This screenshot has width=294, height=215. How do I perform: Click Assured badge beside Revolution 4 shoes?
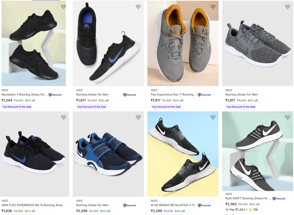[55, 95]
